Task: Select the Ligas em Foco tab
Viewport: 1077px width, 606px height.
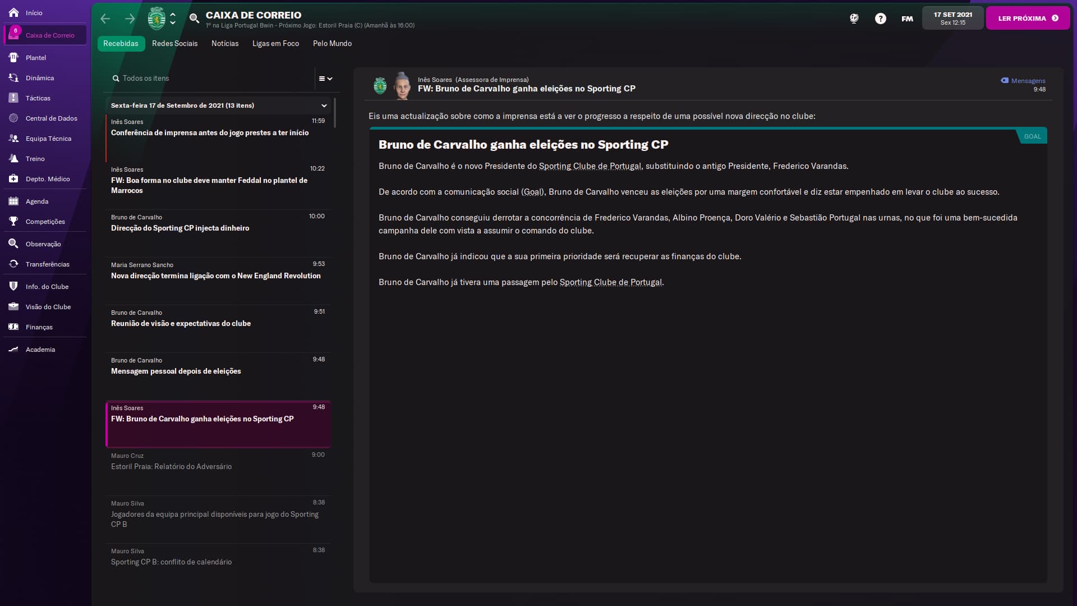Action: (275, 43)
